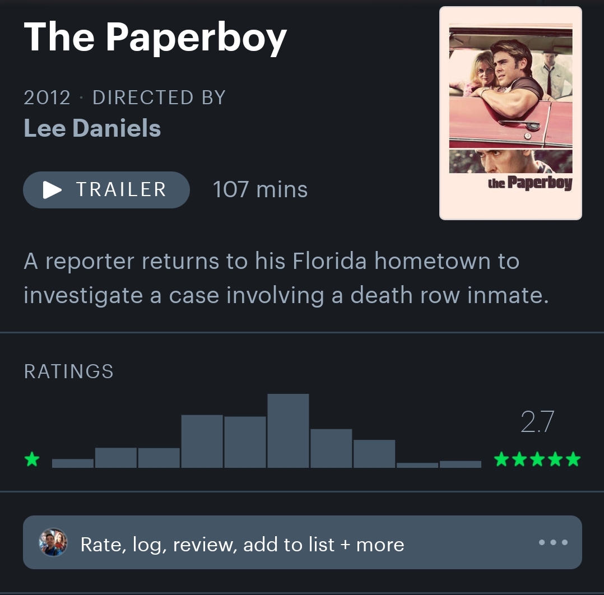Tap 'Rate, log, review, add to list + more'
The height and width of the screenshot is (595, 604).
pos(242,544)
